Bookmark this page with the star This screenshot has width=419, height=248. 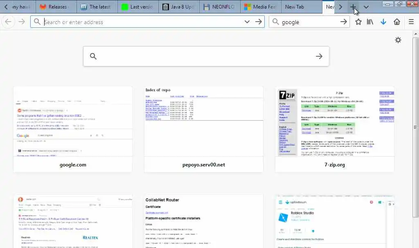click(358, 22)
